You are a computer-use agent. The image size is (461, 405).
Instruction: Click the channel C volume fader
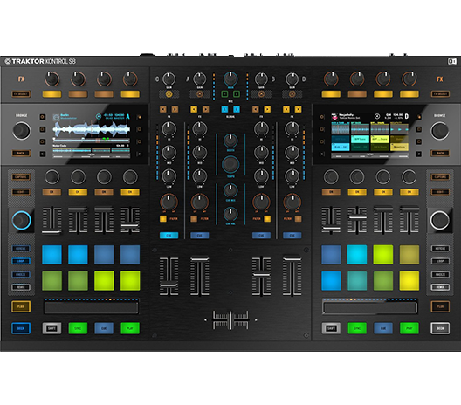(169, 285)
